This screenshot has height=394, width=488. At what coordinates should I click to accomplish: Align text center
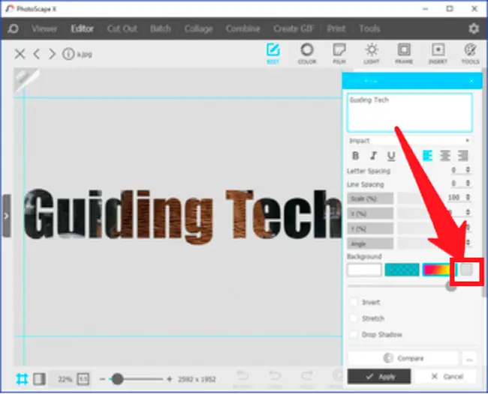(445, 156)
